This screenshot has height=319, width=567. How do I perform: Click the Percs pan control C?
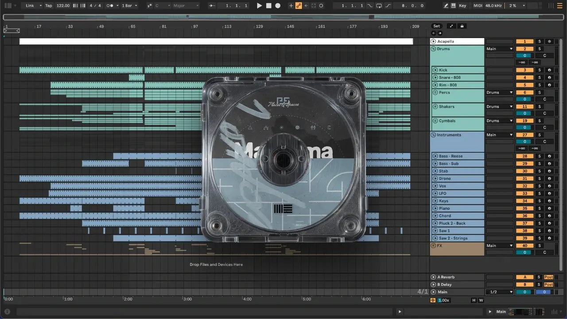click(544, 99)
